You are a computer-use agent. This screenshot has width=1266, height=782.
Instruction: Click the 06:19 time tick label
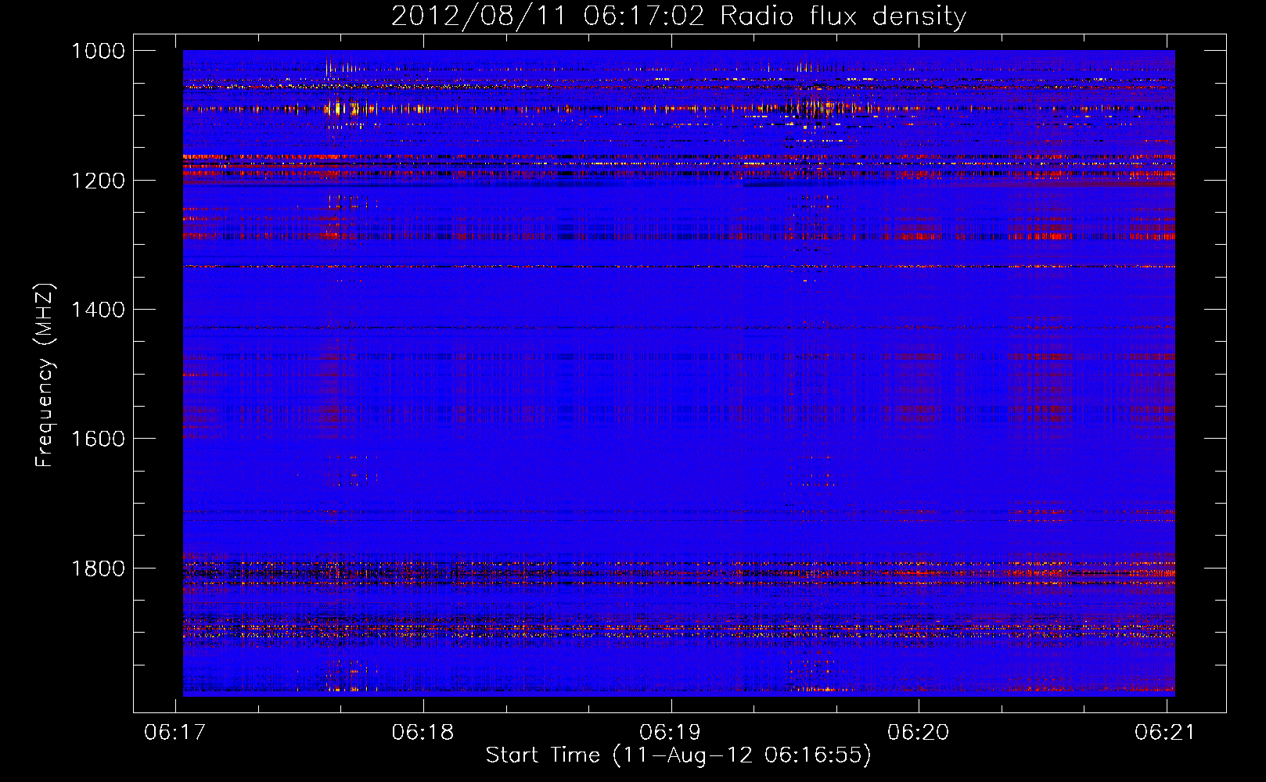click(x=671, y=732)
